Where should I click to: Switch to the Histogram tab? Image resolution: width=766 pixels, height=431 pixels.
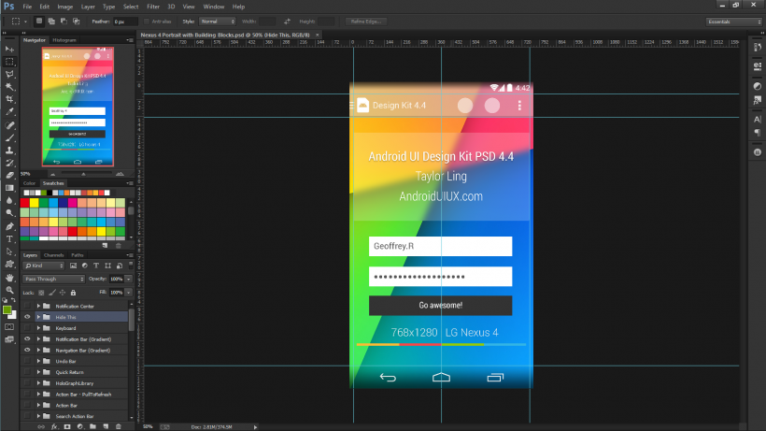64,40
